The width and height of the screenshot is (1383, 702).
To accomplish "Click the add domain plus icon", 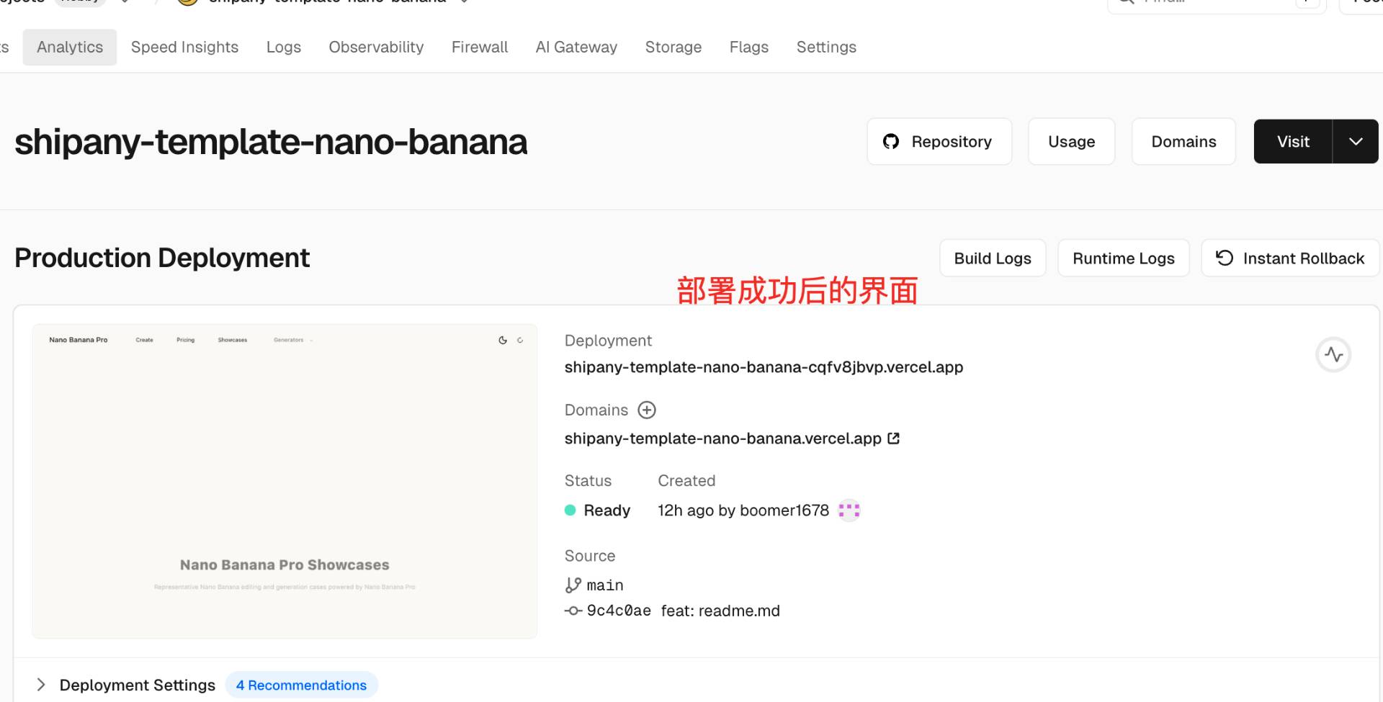I will coord(647,410).
